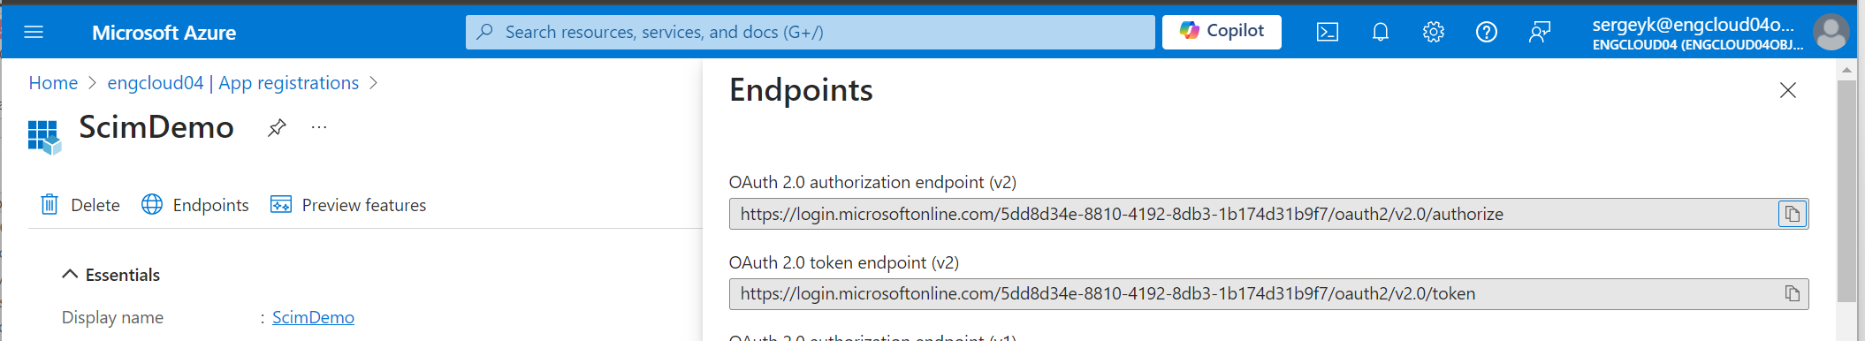Click Endpoints in the command bar
Image resolution: width=1865 pixels, height=341 pixels.
195,205
